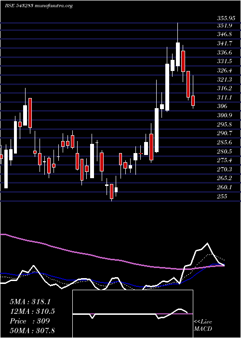Click the 290.7 price axis label
The image size is (241, 338).
point(224,133)
